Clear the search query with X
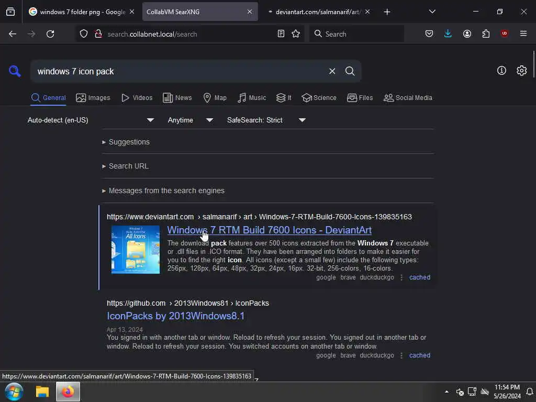The height and width of the screenshot is (402, 536). (x=332, y=71)
